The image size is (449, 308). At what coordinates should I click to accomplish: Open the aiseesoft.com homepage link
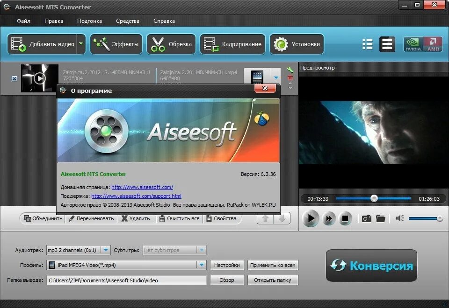(142, 187)
